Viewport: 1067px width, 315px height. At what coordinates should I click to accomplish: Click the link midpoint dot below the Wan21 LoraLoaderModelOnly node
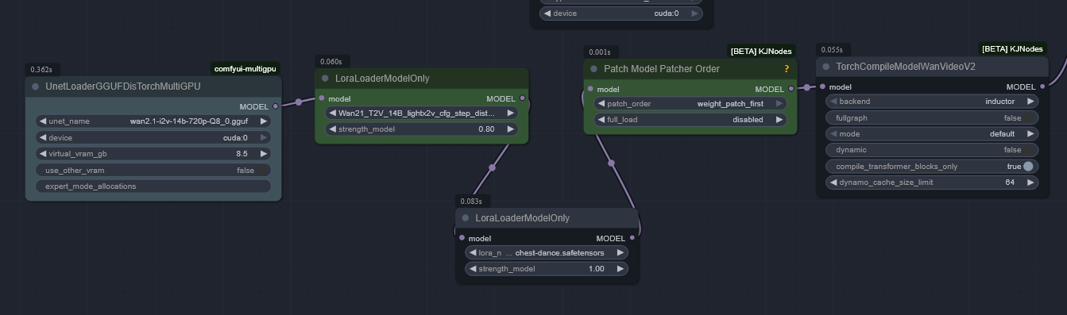[x=493, y=167]
